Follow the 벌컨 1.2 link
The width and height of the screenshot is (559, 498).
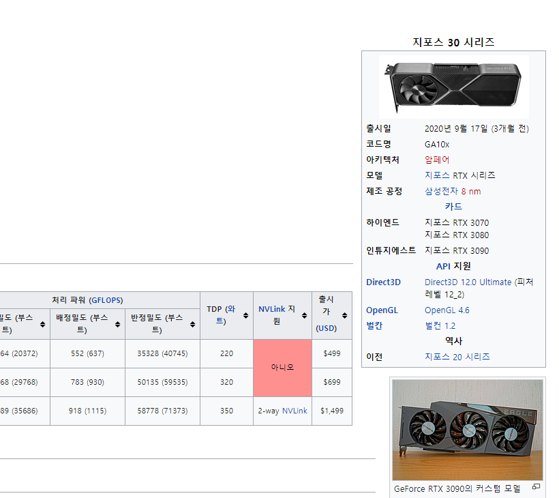pos(440,325)
